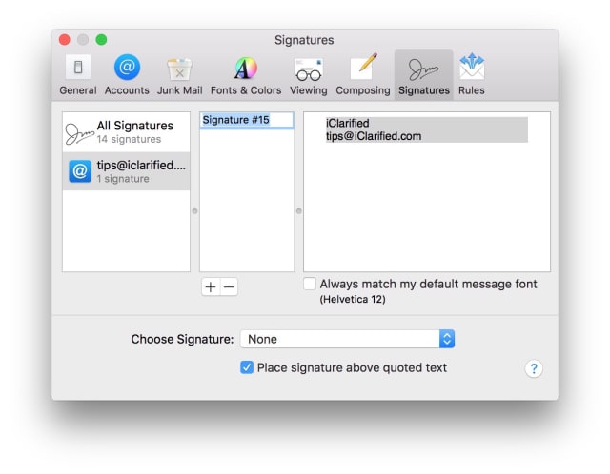Open the Composing preferences
Image resolution: width=610 pixels, height=474 pixels.
pos(363,75)
